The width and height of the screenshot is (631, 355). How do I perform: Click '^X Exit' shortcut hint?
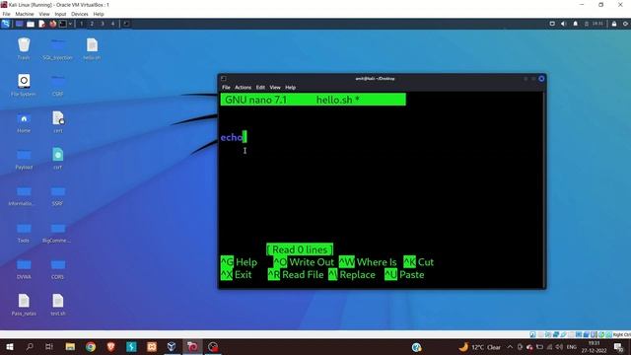pos(236,274)
